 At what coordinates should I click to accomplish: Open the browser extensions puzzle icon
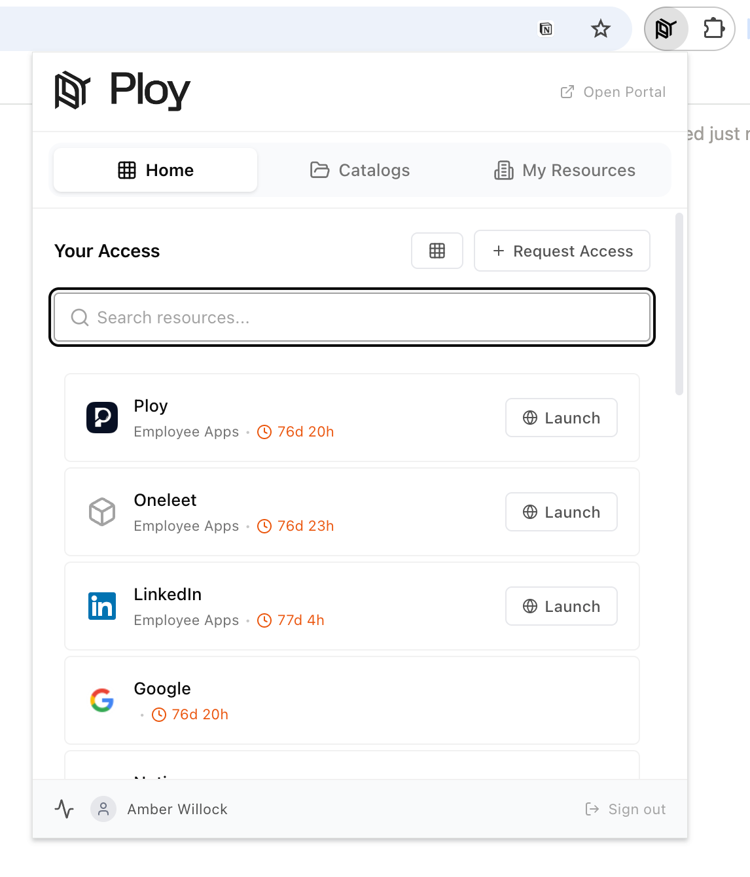(x=713, y=29)
